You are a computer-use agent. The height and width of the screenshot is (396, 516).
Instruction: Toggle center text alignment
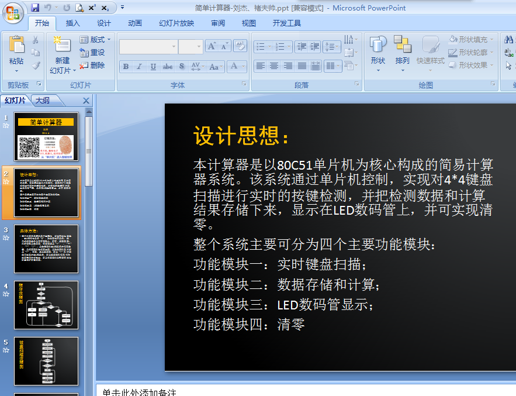coord(274,66)
